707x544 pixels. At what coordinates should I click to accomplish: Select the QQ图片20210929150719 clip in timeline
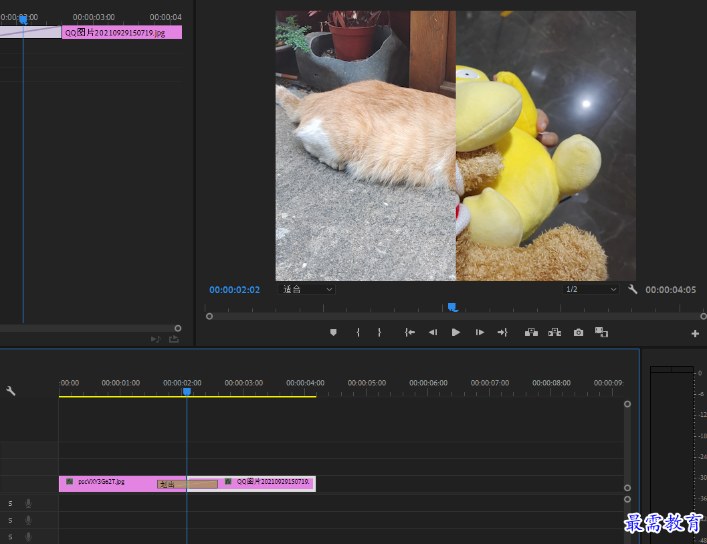click(266, 484)
